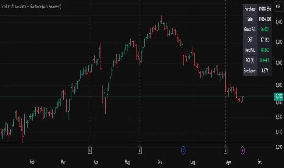This screenshot has height=168, width=284.
Task: Click the Set label on time axis
Action: (260, 162)
